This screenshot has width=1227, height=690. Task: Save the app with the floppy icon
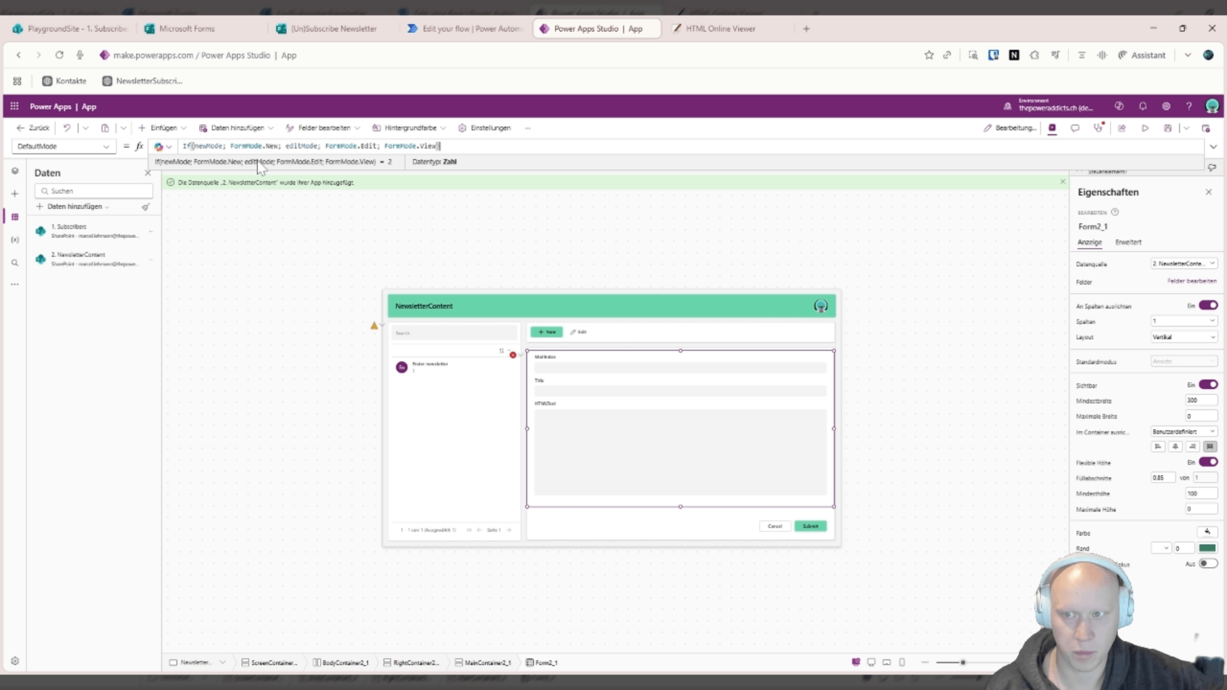1168,128
